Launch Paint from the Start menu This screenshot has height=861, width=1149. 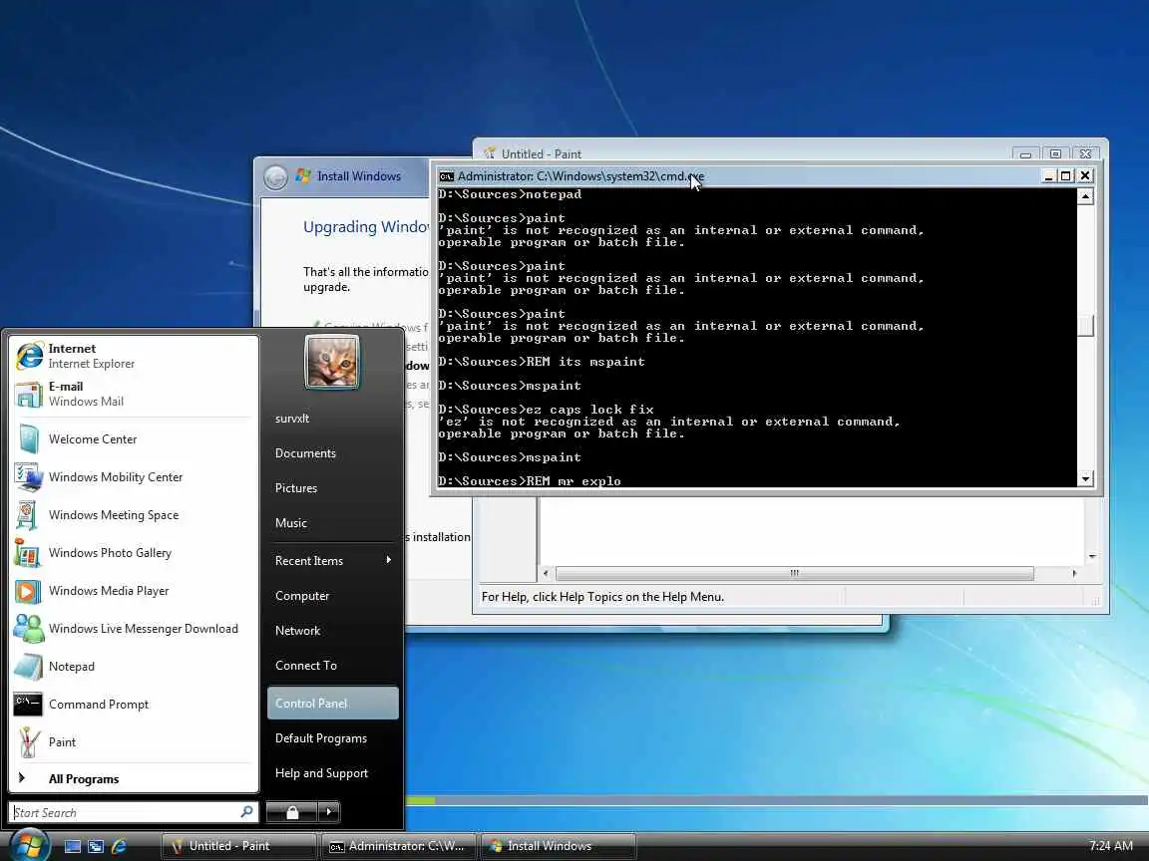click(x=134, y=742)
